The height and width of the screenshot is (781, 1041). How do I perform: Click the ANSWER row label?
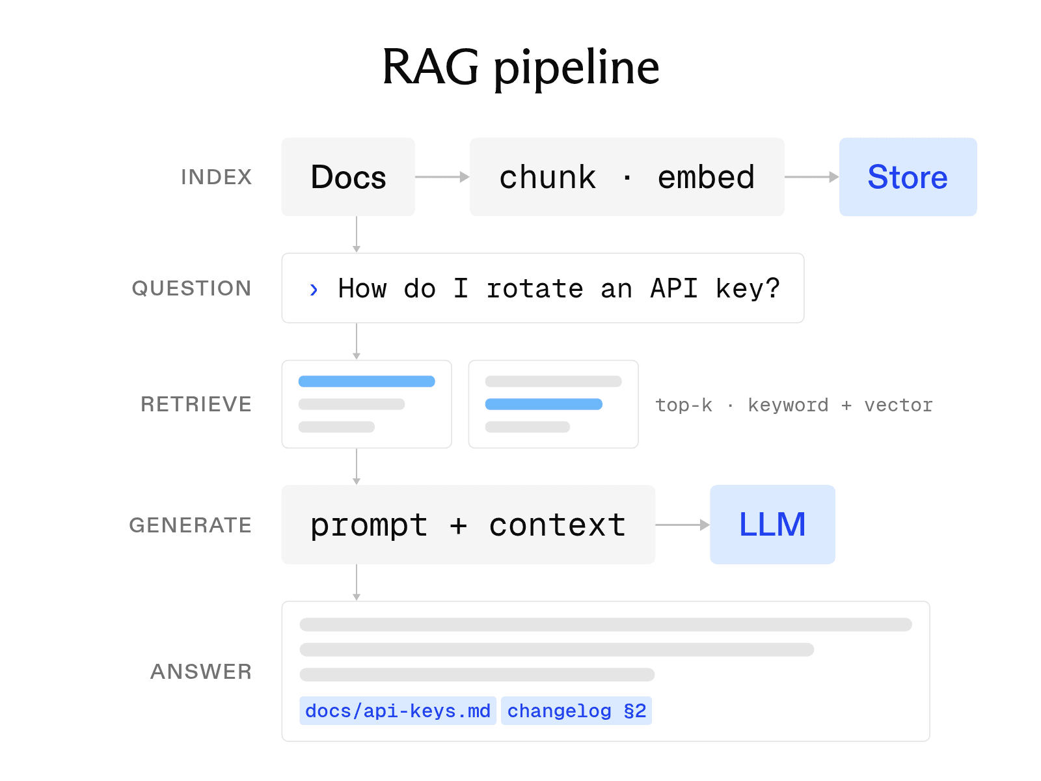coord(201,672)
